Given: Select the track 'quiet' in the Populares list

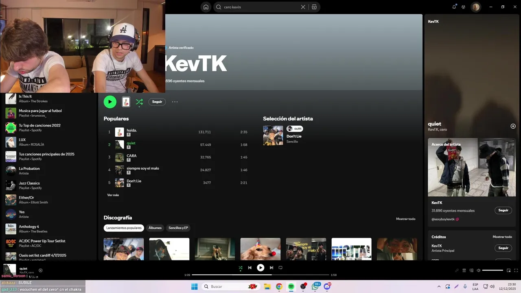Looking at the screenshot, I should 177,144.
